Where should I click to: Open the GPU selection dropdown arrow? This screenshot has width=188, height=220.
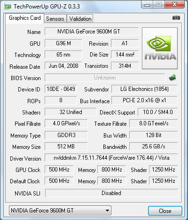(107, 211)
